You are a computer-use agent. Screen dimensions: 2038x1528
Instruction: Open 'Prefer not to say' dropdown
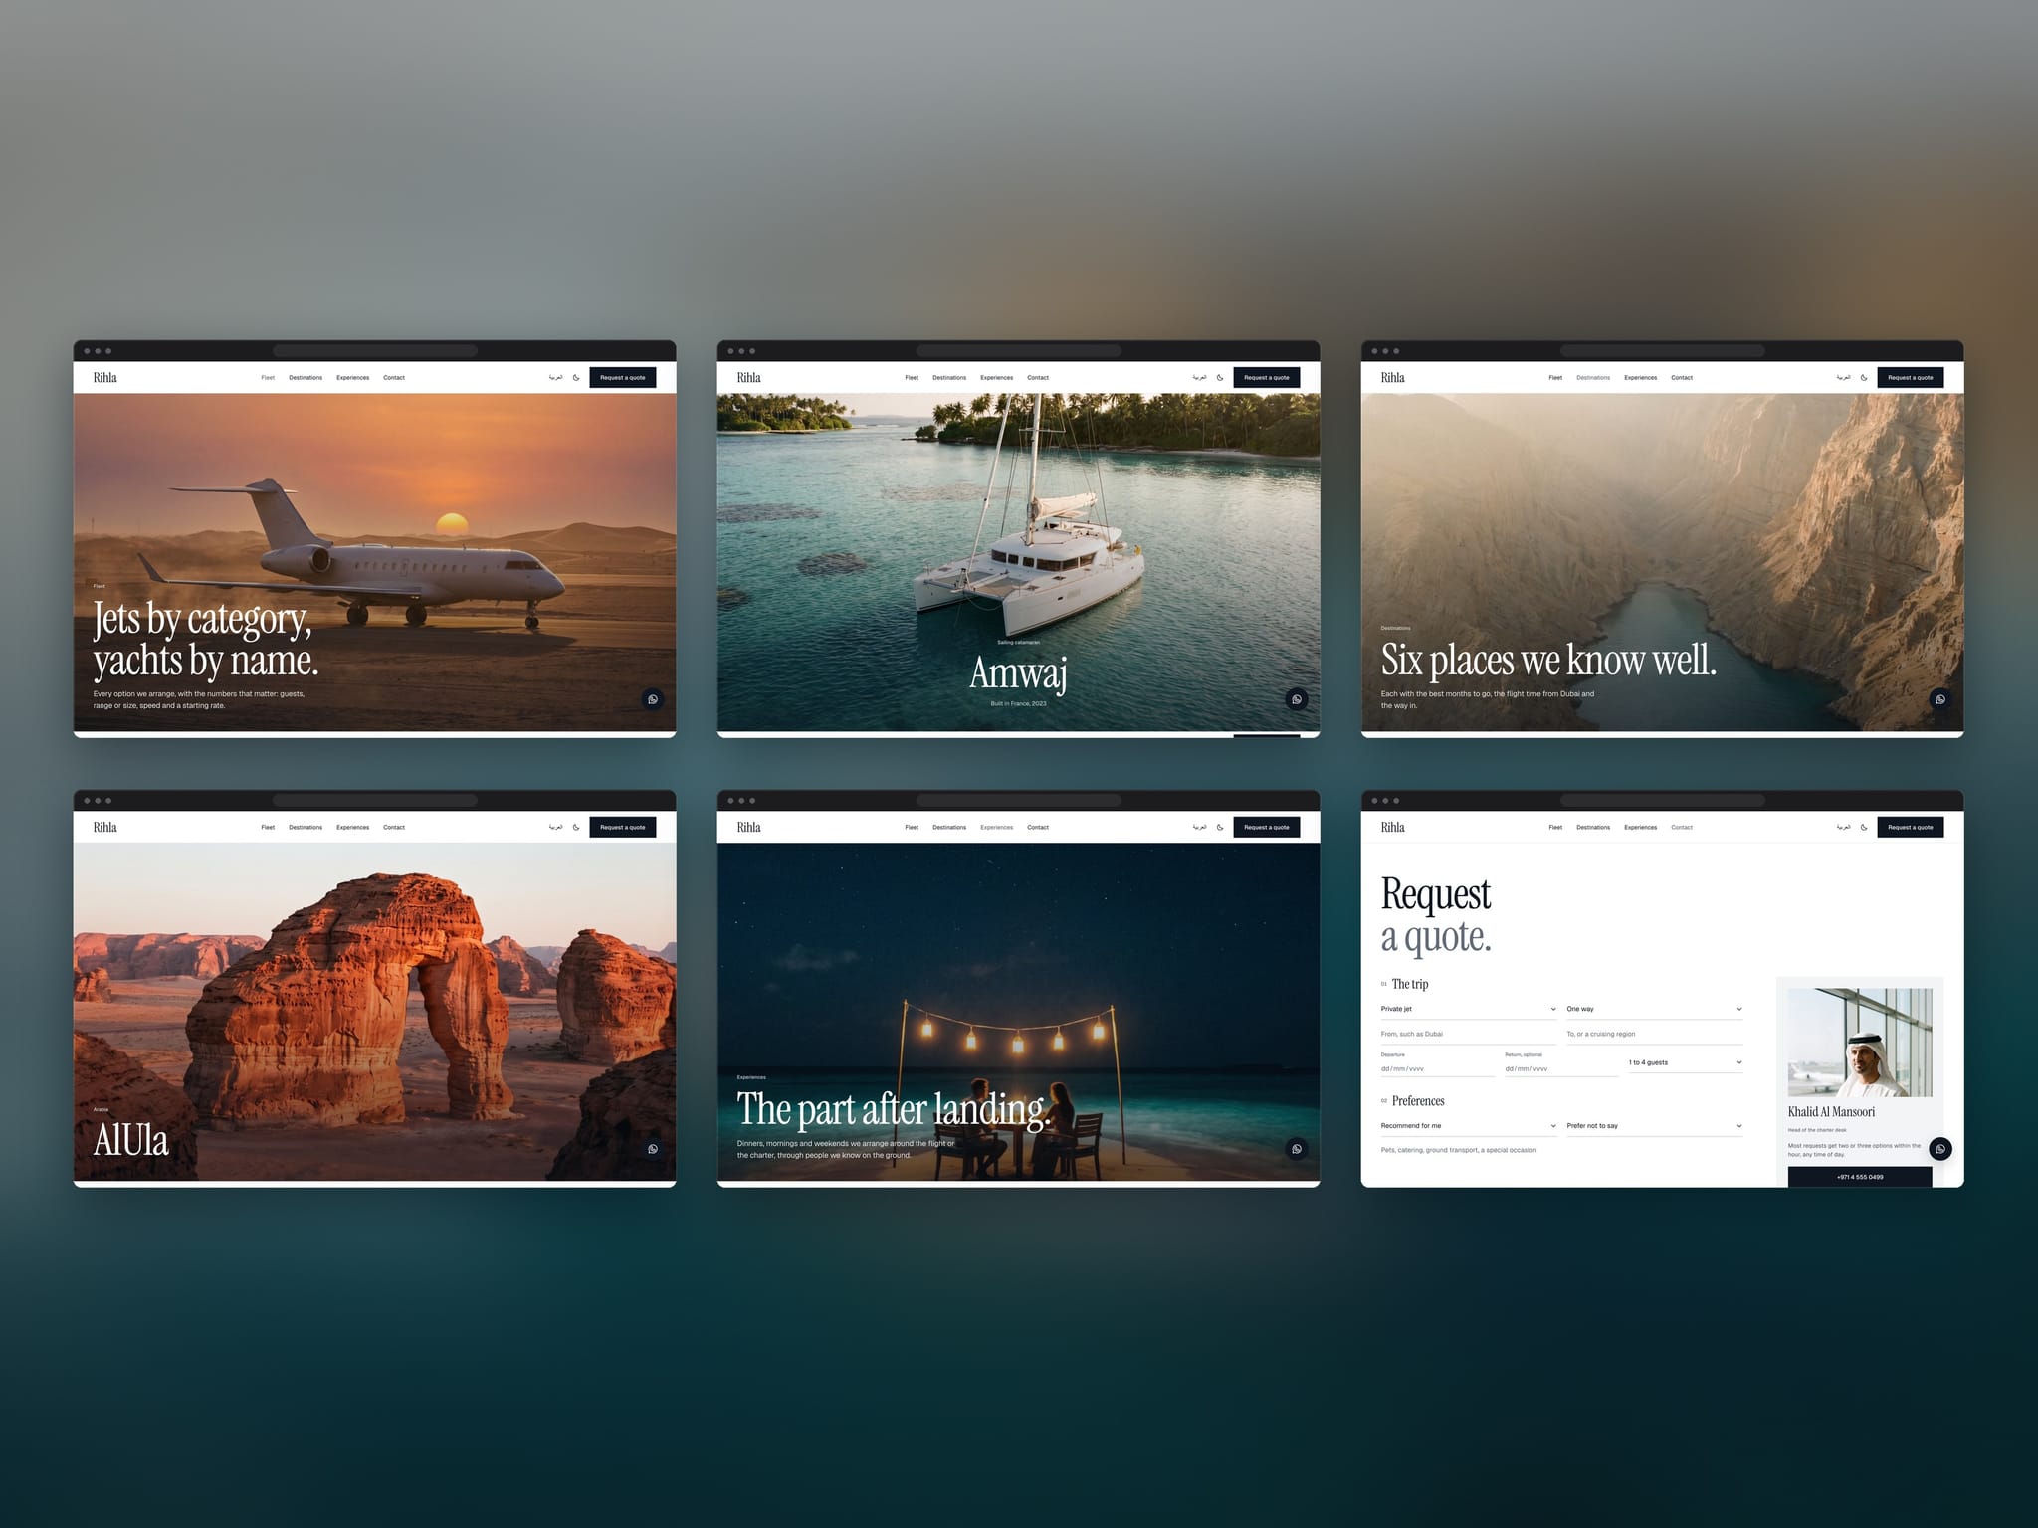click(x=1655, y=1126)
